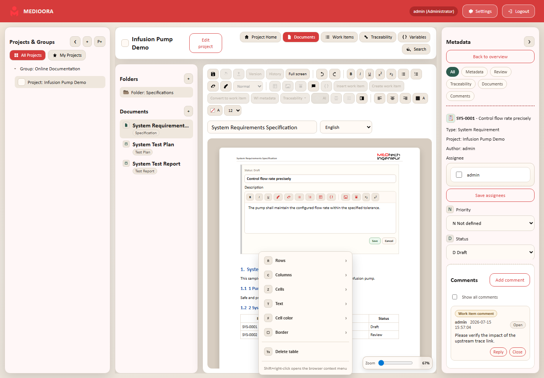Collapse the Group: Online Documentation tree node

15,69
